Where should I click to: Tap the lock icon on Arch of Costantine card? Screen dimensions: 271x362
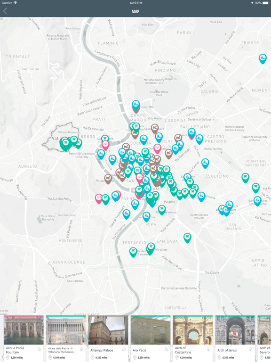pyautogui.click(x=208, y=349)
